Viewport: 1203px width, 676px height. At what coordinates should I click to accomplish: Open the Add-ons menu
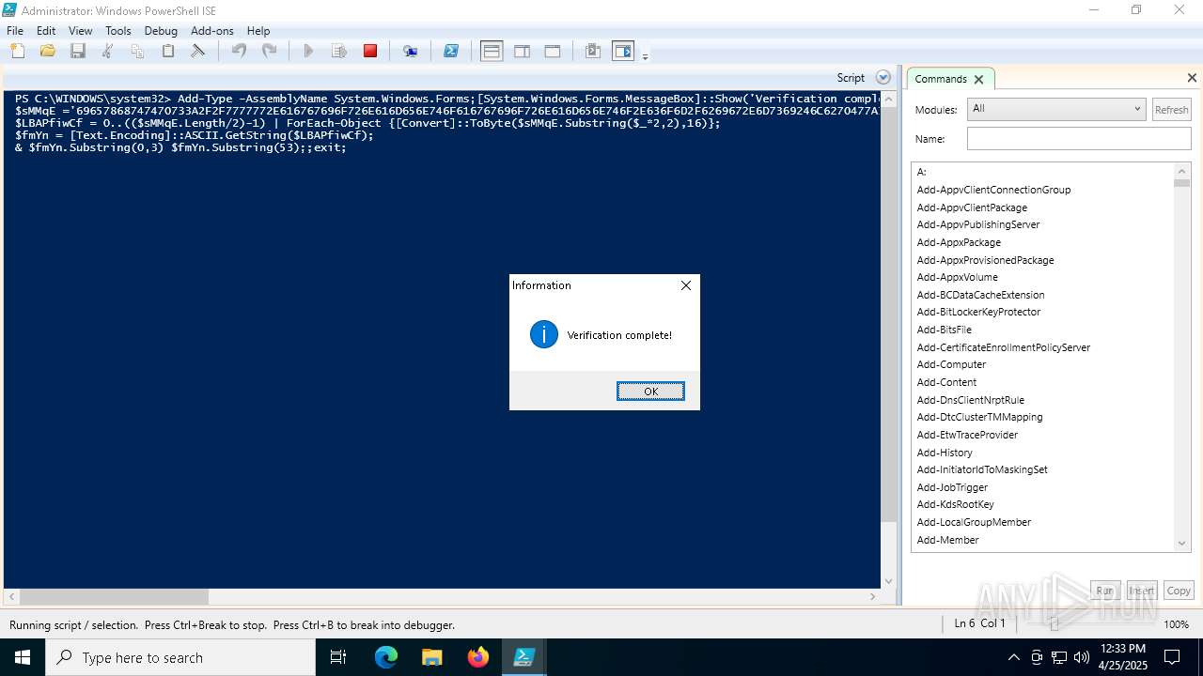[x=212, y=31]
